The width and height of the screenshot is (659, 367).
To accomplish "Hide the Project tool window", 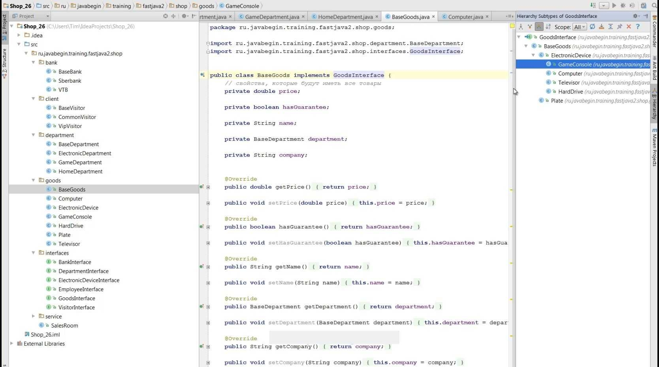I will click(x=194, y=16).
